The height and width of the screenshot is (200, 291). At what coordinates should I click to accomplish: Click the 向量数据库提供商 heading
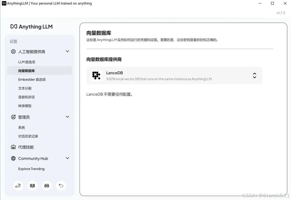(x=104, y=59)
